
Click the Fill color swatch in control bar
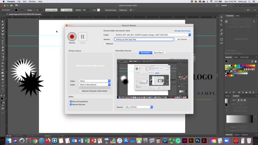[x=16, y=10]
